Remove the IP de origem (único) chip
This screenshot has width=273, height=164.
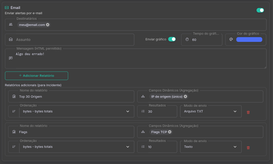(x=185, y=96)
